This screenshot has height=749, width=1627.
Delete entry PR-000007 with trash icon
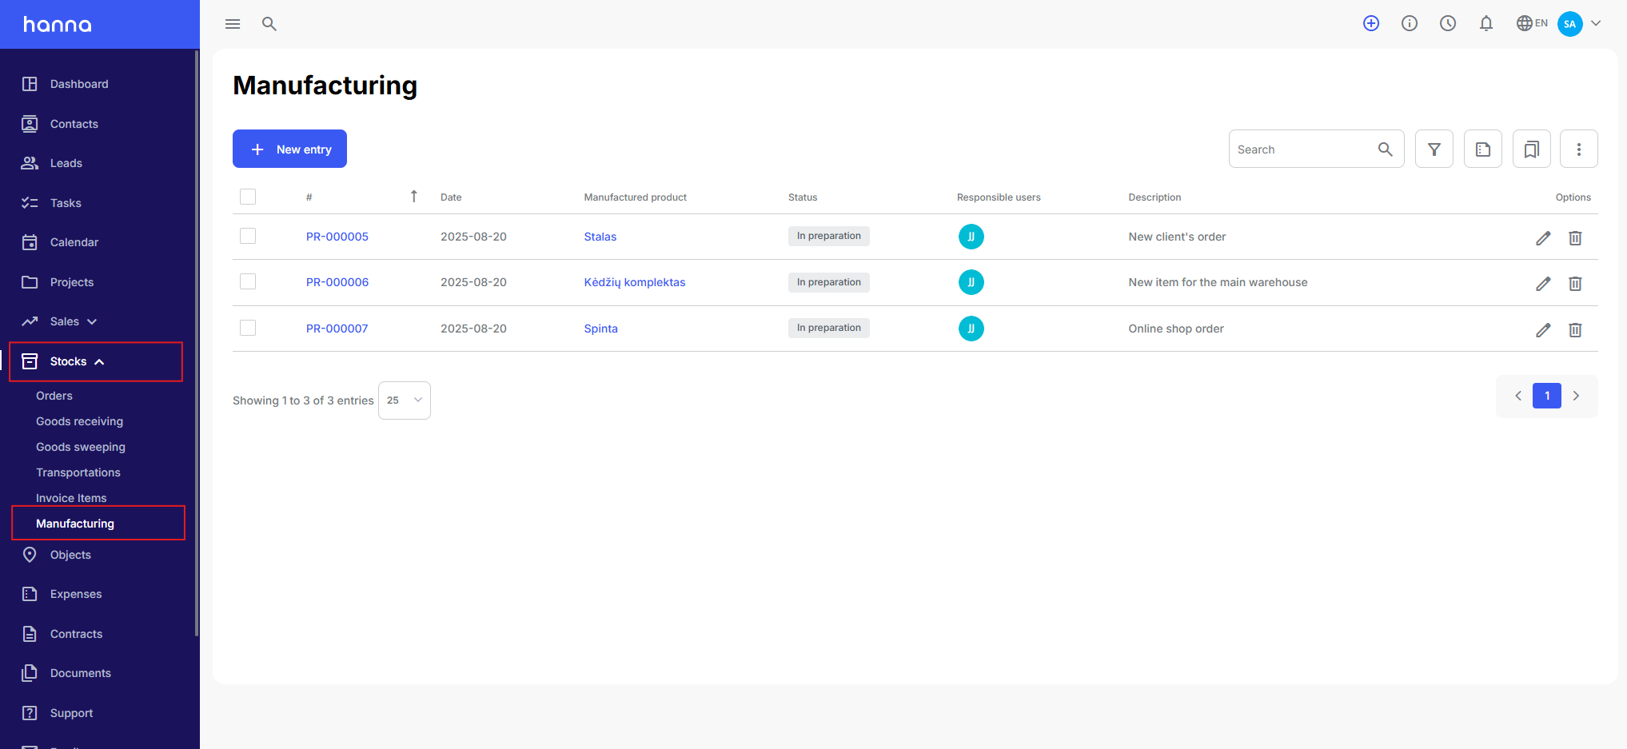pyautogui.click(x=1575, y=330)
